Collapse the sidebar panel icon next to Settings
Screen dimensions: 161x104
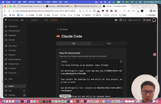pyautogui.click(x=24, y=95)
